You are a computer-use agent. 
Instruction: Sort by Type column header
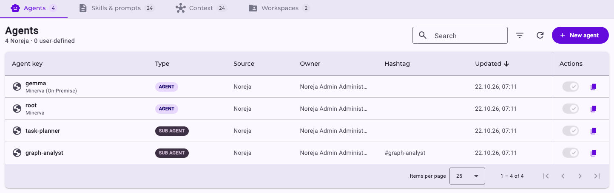point(162,64)
